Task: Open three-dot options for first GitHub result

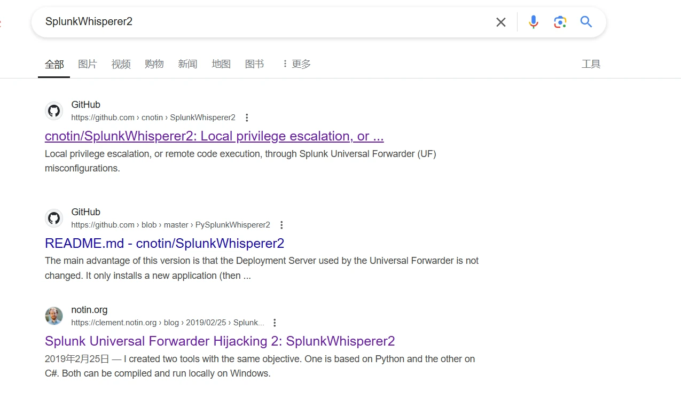Action: click(x=247, y=118)
